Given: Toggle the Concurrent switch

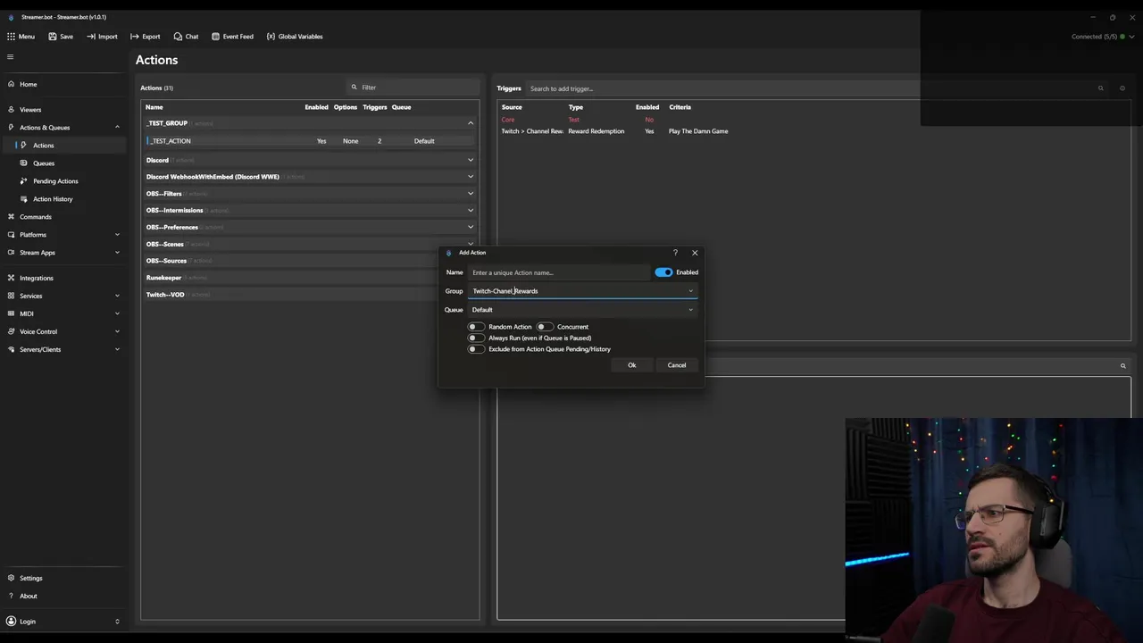Looking at the screenshot, I should click(545, 327).
